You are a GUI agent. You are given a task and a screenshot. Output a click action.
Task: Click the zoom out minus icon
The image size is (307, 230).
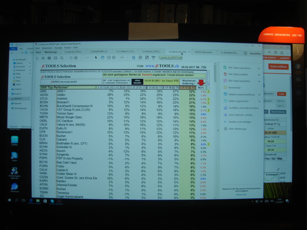[x=108, y=58]
